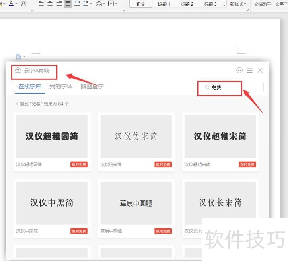Select 汉仪超粗圆简 font preview
Viewport: 288px width, 261px height.
pos(52,136)
